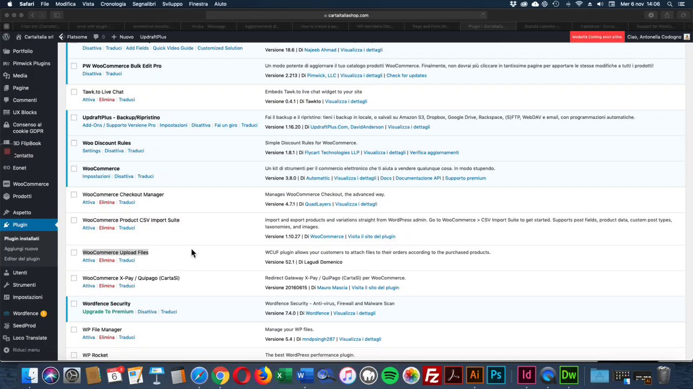Click Verifica aggiornamenti for Woo Discount Rules
The image size is (693, 389).
point(434,152)
